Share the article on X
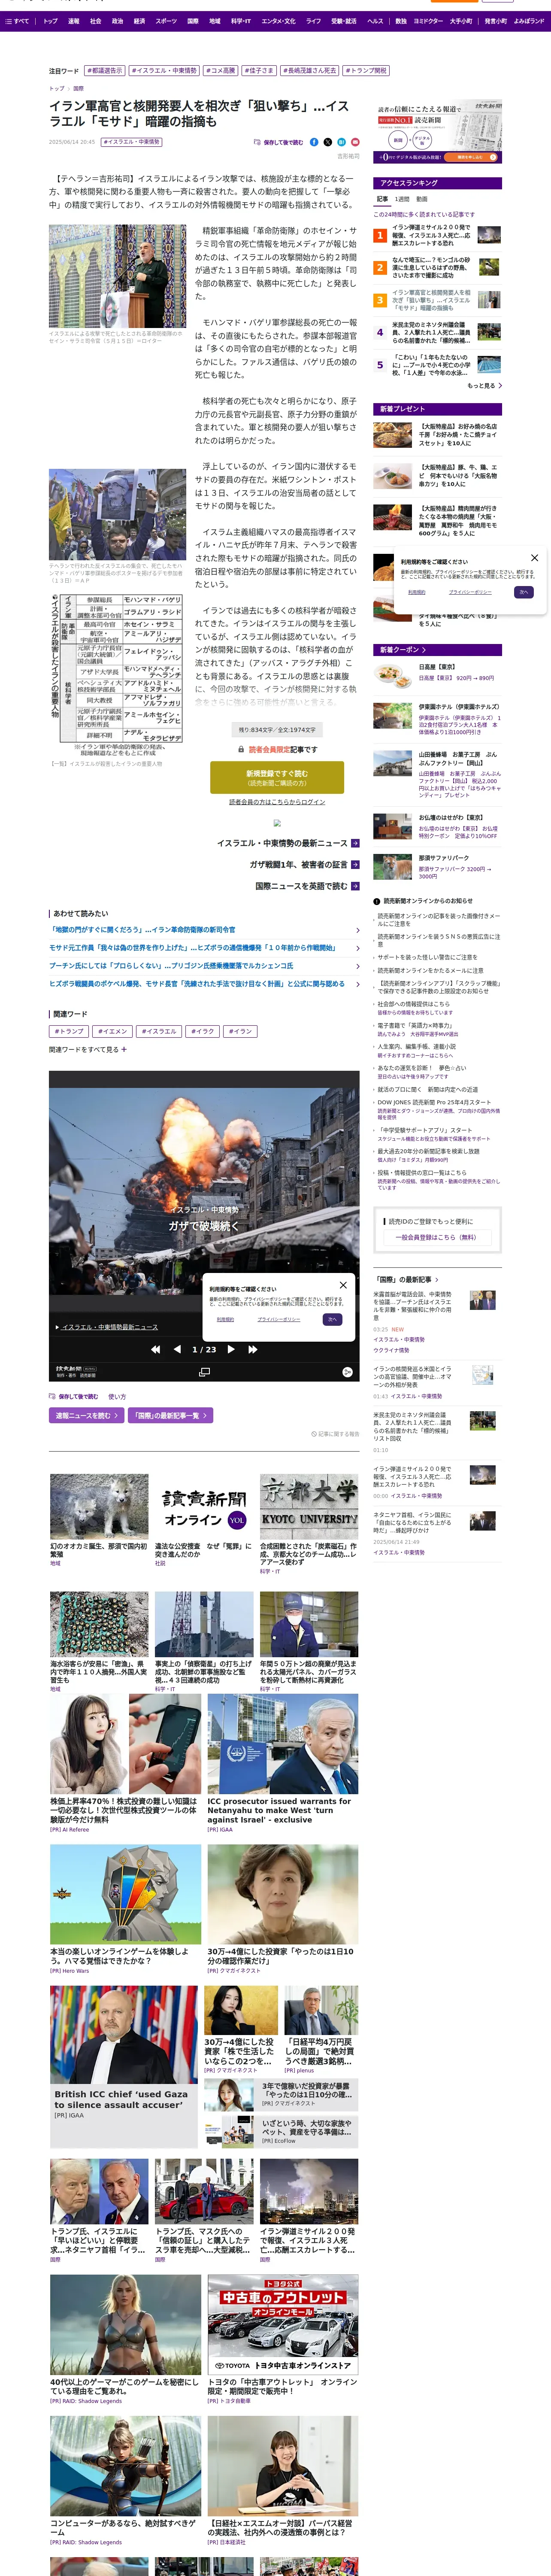This screenshot has height=2576, width=551. click(x=328, y=142)
